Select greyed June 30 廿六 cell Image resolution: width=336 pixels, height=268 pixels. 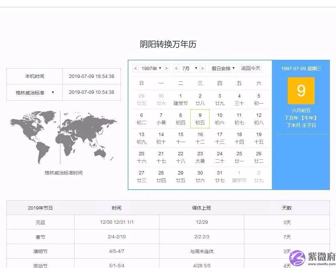pos(161,100)
